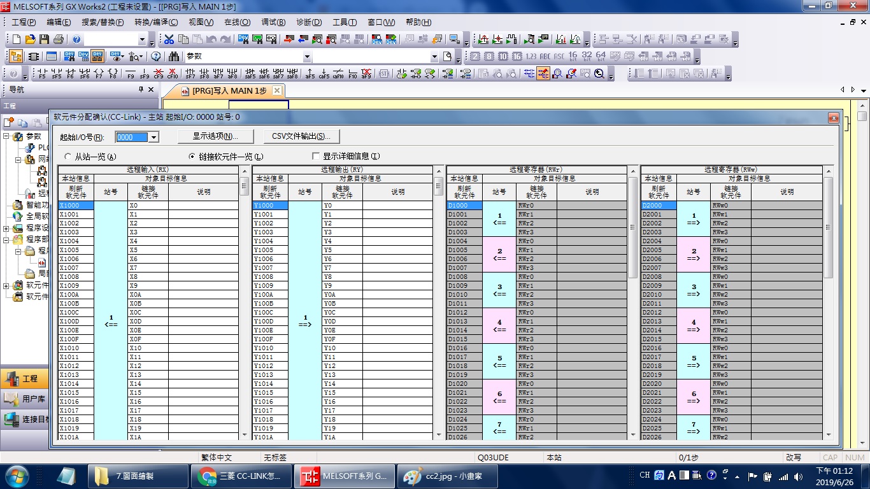The height and width of the screenshot is (489, 870).
Task: Open the 诊断(D) menu
Action: (x=309, y=22)
